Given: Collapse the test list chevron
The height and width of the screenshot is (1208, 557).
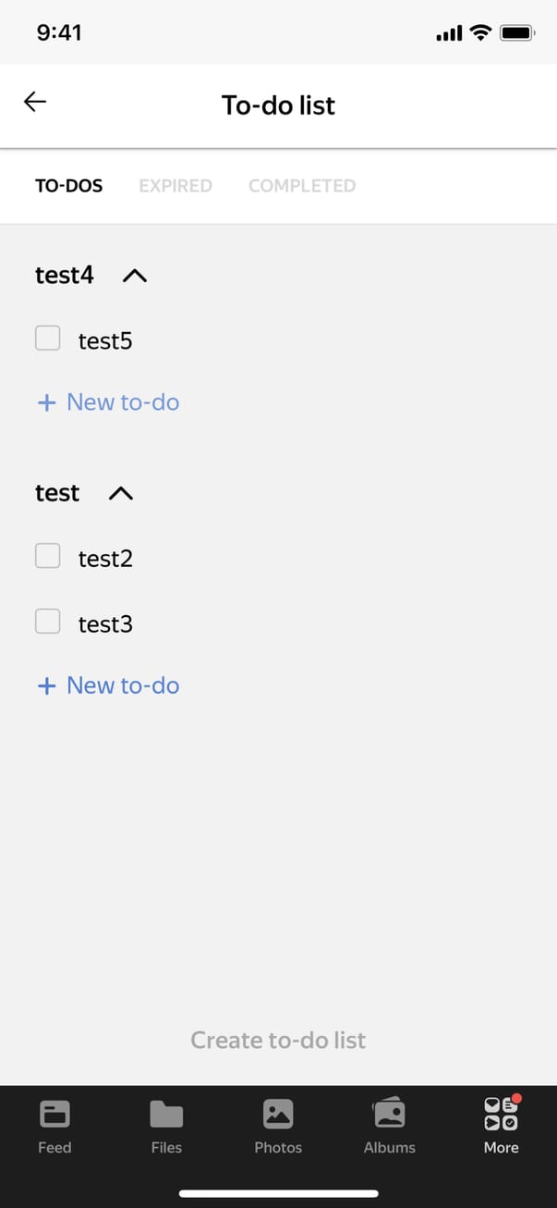Looking at the screenshot, I should coord(121,494).
